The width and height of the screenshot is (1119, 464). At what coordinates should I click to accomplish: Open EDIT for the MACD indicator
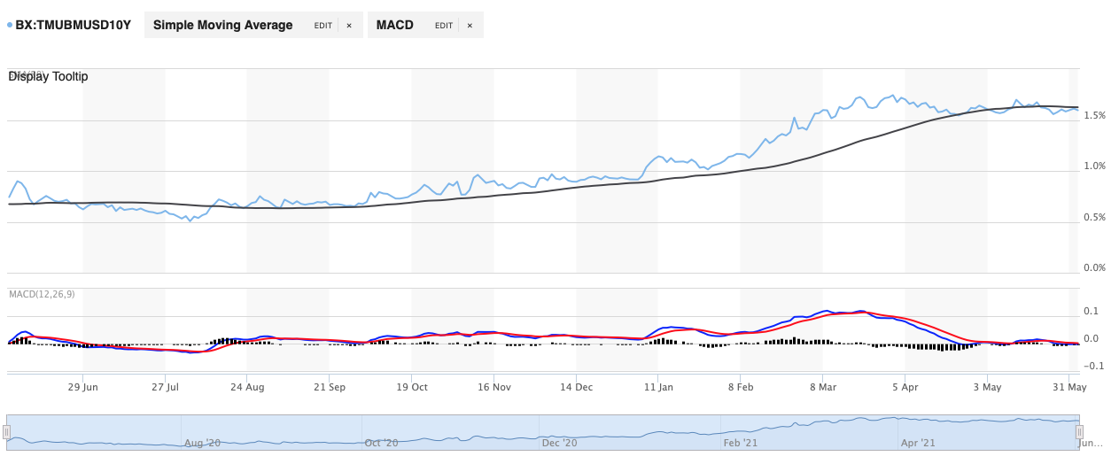[x=443, y=26]
